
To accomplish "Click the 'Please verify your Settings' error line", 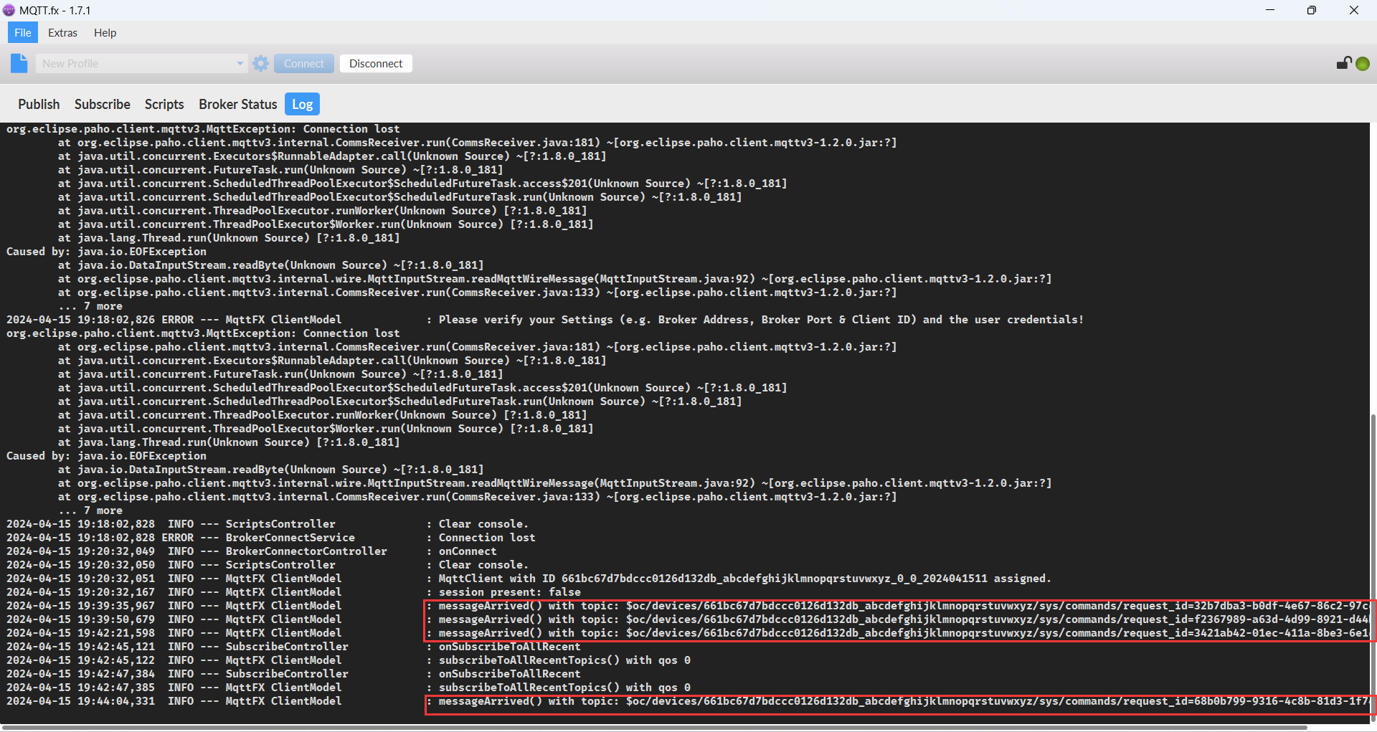I will (545, 320).
